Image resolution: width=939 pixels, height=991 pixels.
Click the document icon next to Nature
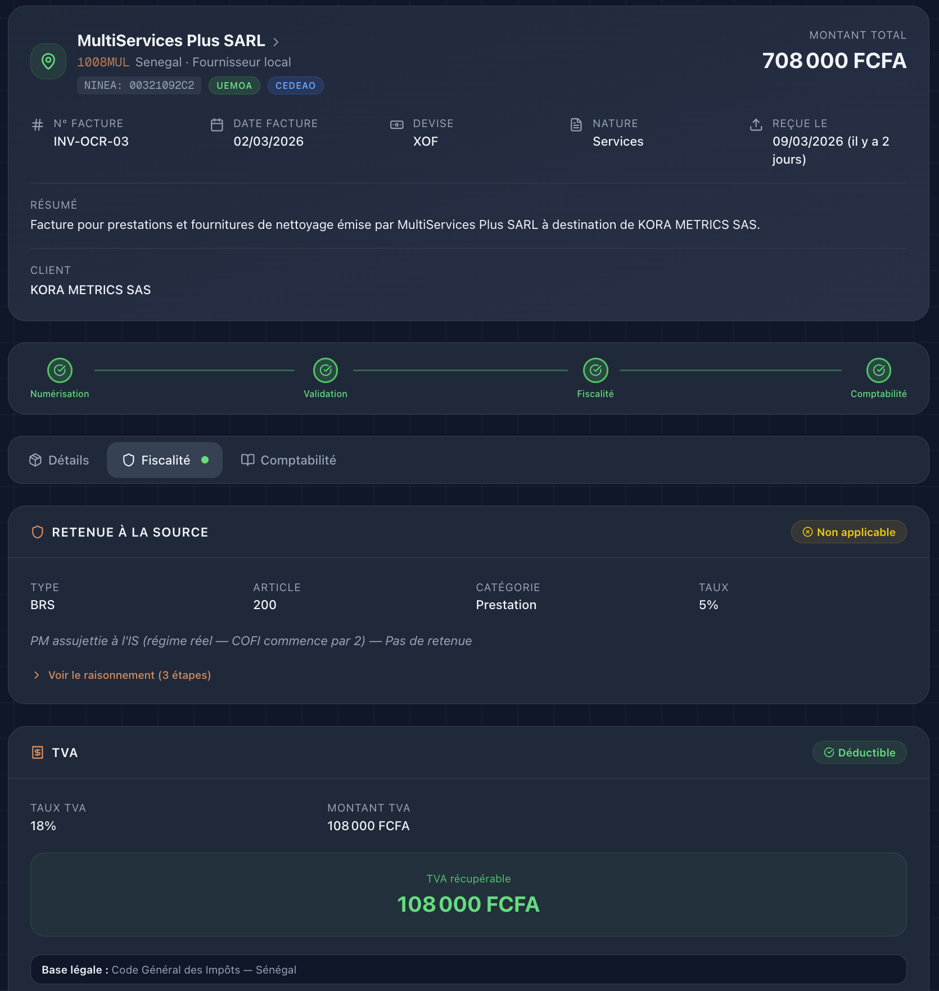click(x=576, y=125)
